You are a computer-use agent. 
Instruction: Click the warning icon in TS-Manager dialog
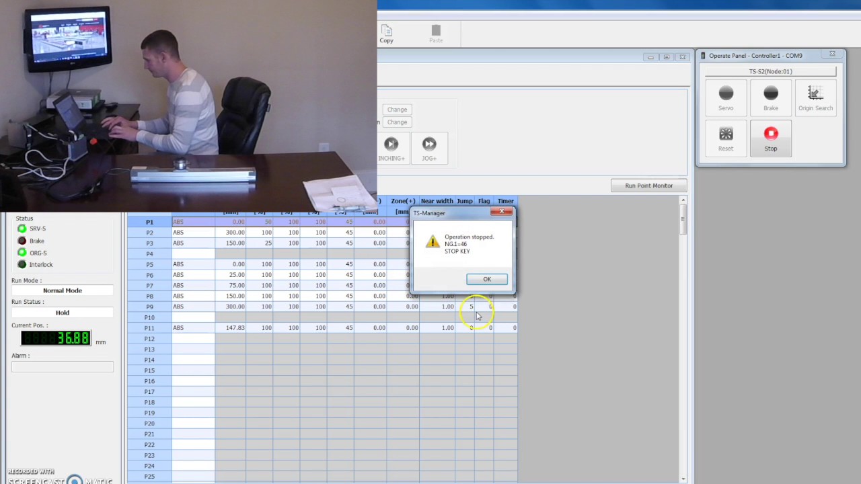point(433,242)
